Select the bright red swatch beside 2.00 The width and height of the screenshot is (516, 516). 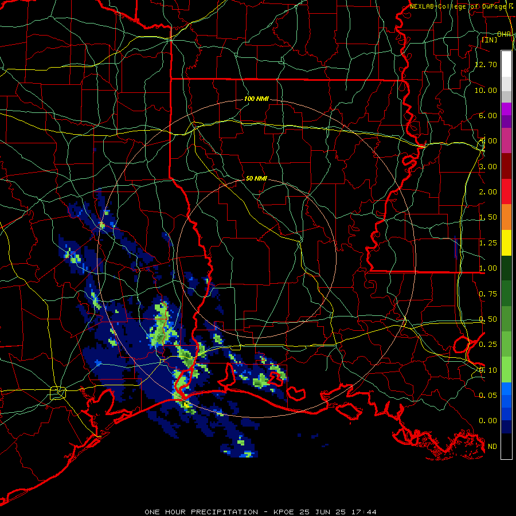point(506,192)
